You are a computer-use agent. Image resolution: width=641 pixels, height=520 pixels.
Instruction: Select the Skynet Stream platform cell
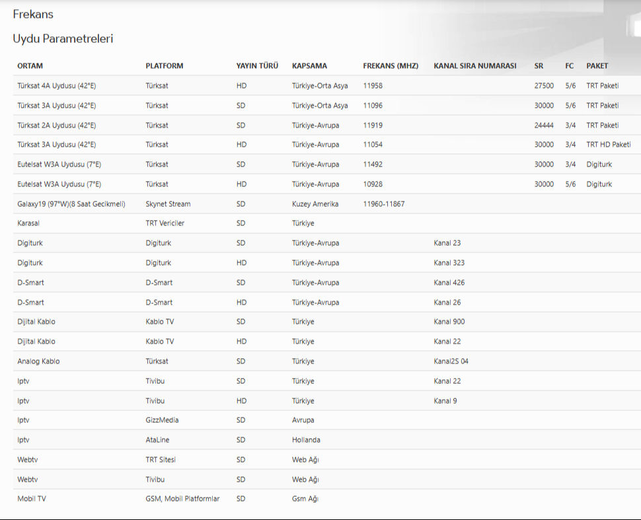tap(169, 204)
